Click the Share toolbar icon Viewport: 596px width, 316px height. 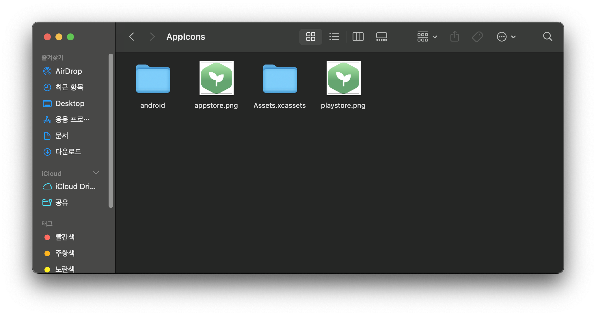tap(455, 37)
